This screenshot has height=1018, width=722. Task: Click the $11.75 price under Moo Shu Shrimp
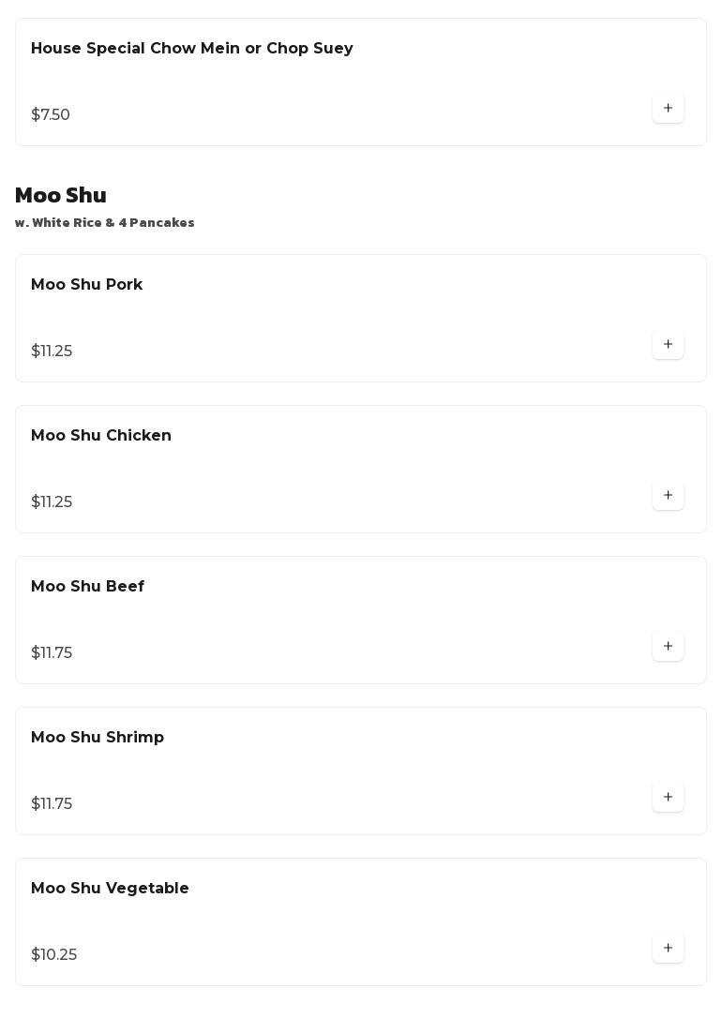coord(52,804)
